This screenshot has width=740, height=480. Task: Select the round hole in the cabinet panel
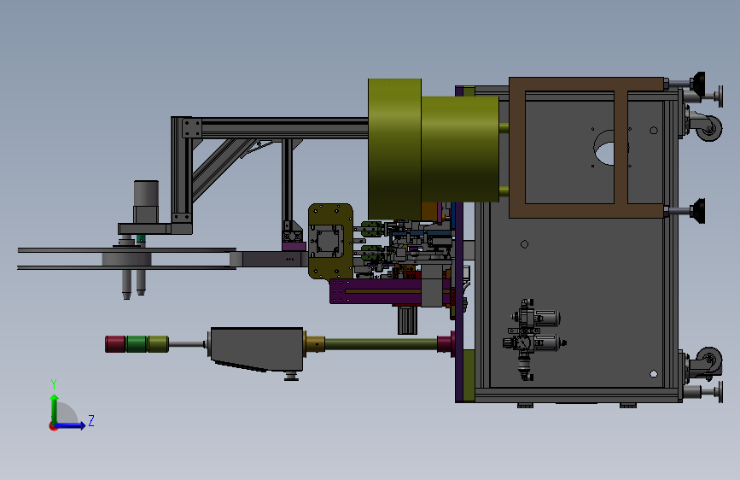pyautogui.click(x=604, y=148)
